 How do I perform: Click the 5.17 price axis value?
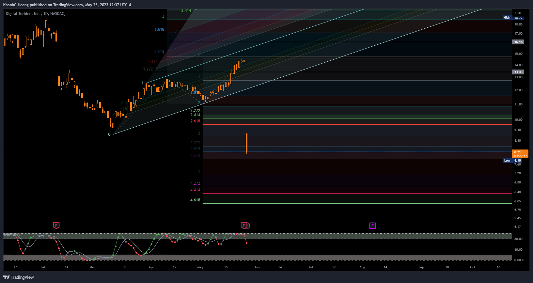point(518,227)
